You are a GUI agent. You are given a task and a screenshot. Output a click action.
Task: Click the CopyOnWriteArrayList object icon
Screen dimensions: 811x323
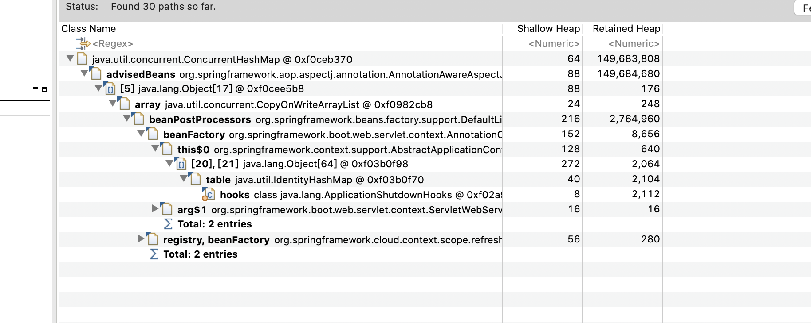(124, 104)
